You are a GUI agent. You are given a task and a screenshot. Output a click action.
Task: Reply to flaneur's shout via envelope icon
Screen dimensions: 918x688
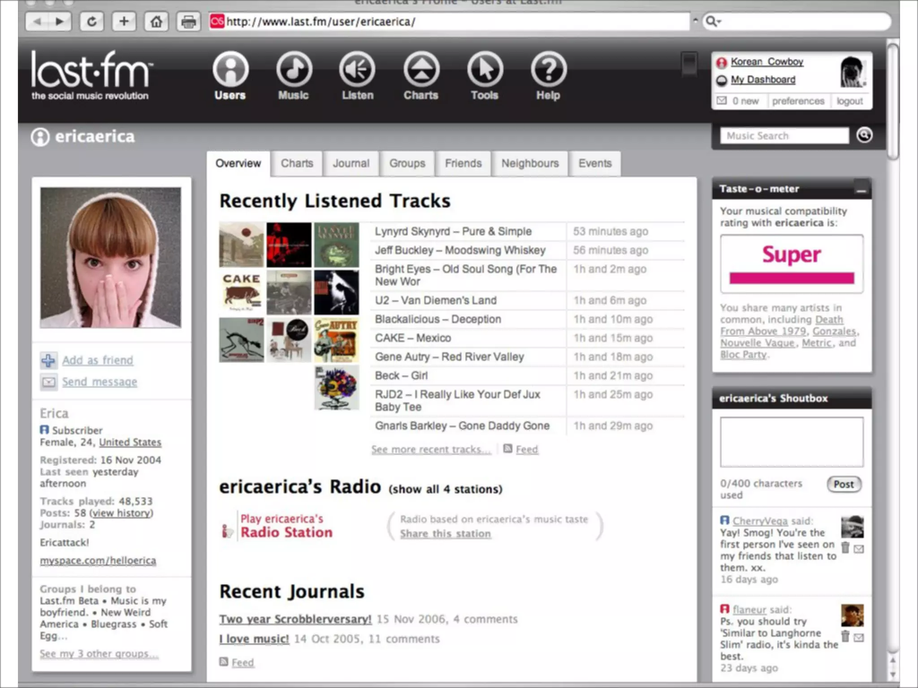[859, 637]
